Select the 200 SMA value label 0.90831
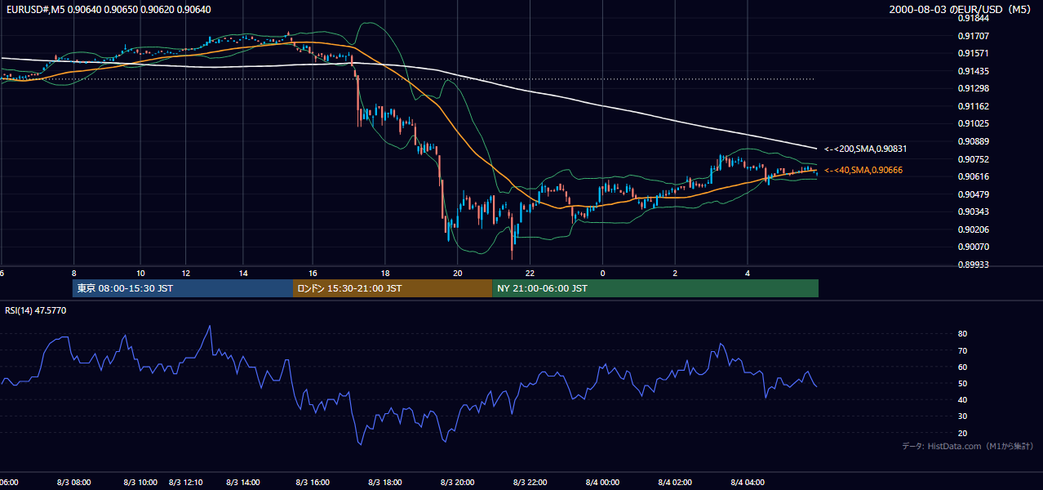This screenshot has width=1043, height=490. [866, 149]
